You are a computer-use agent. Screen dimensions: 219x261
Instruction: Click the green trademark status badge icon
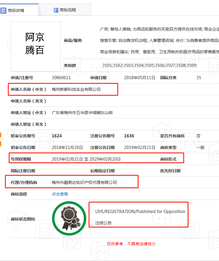click(69, 219)
